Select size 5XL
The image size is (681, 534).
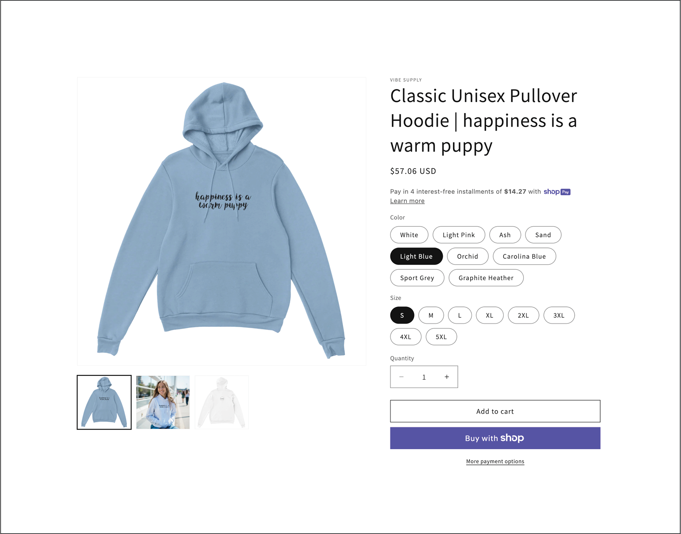click(x=441, y=337)
